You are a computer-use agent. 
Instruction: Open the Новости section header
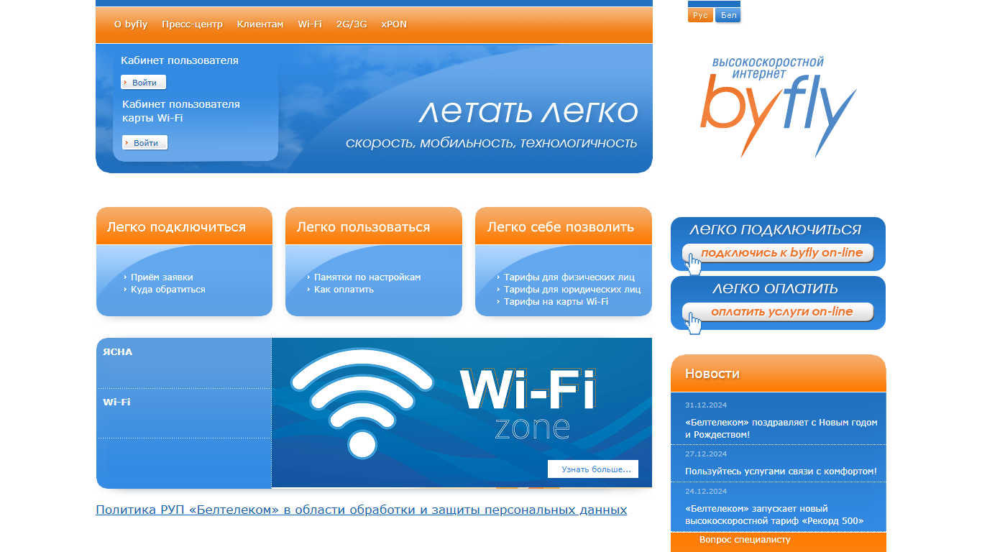click(779, 374)
